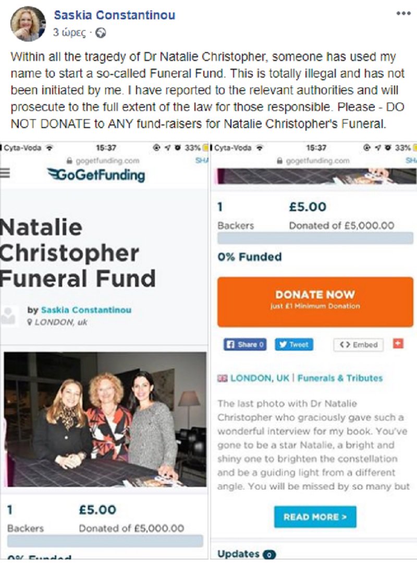This screenshot has width=417, height=563.
Task: Click the Embed code button
Action: [x=358, y=345]
